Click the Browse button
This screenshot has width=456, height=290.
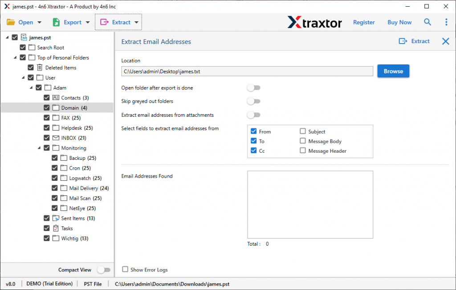(393, 71)
